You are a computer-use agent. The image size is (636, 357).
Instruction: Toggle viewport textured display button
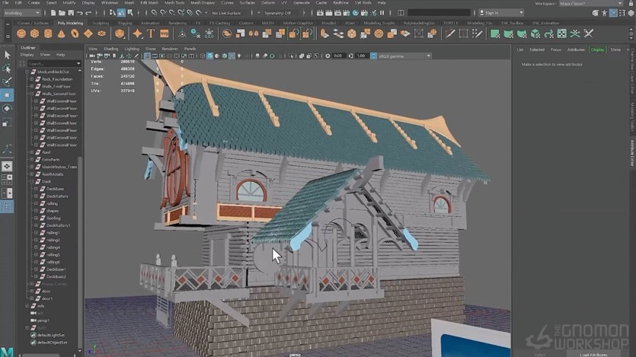pyautogui.click(x=232, y=56)
